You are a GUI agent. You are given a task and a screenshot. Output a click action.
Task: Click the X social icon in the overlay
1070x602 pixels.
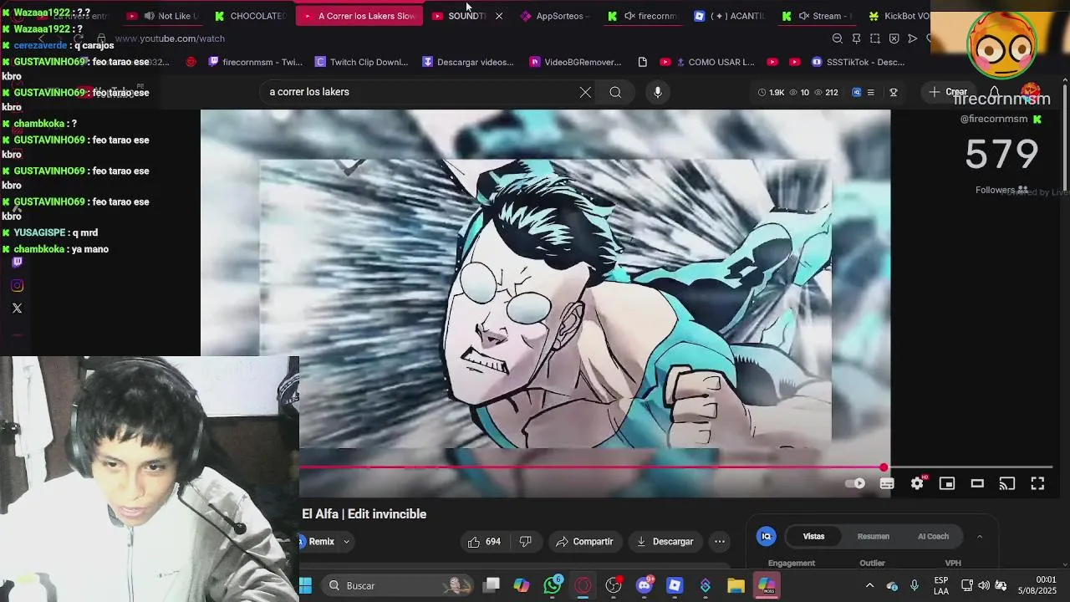pyautogui.click(x=17, y=309)
